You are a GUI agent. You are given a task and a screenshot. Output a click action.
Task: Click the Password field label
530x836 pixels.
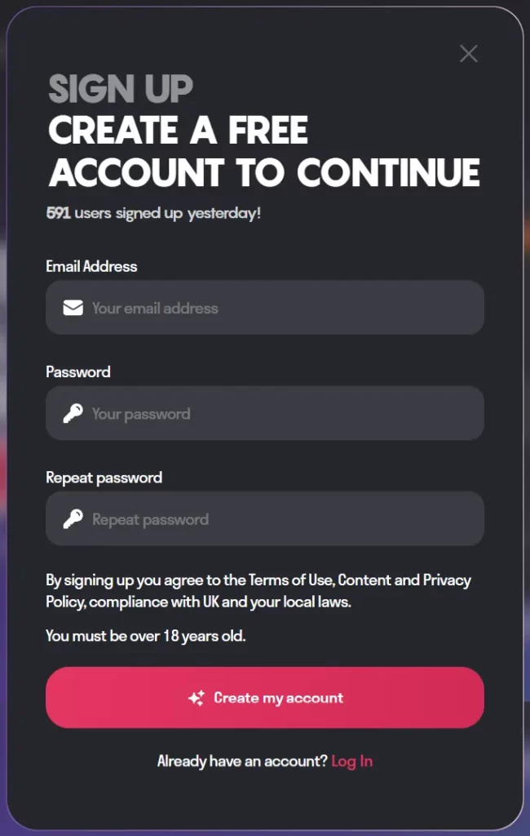[78, 371]
